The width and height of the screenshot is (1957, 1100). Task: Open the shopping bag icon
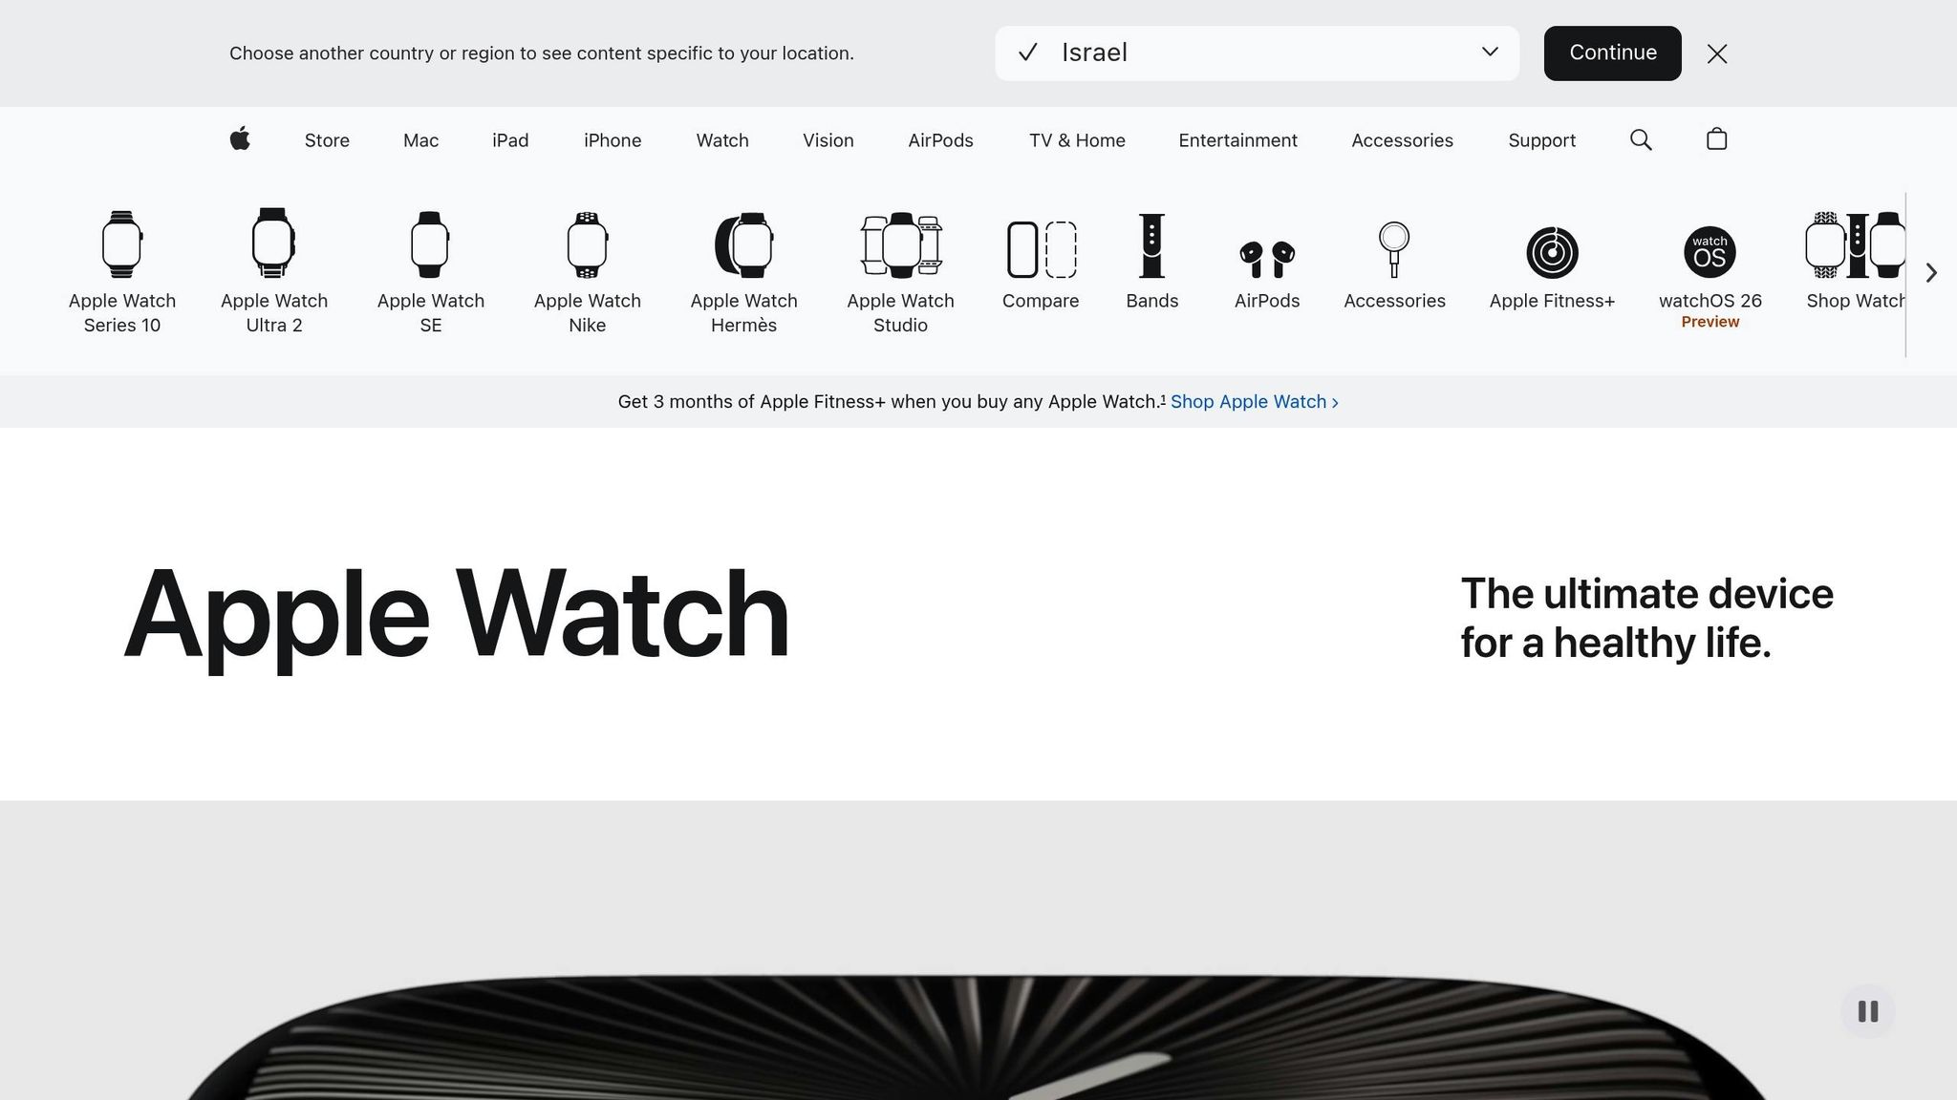click(1716, 139)
